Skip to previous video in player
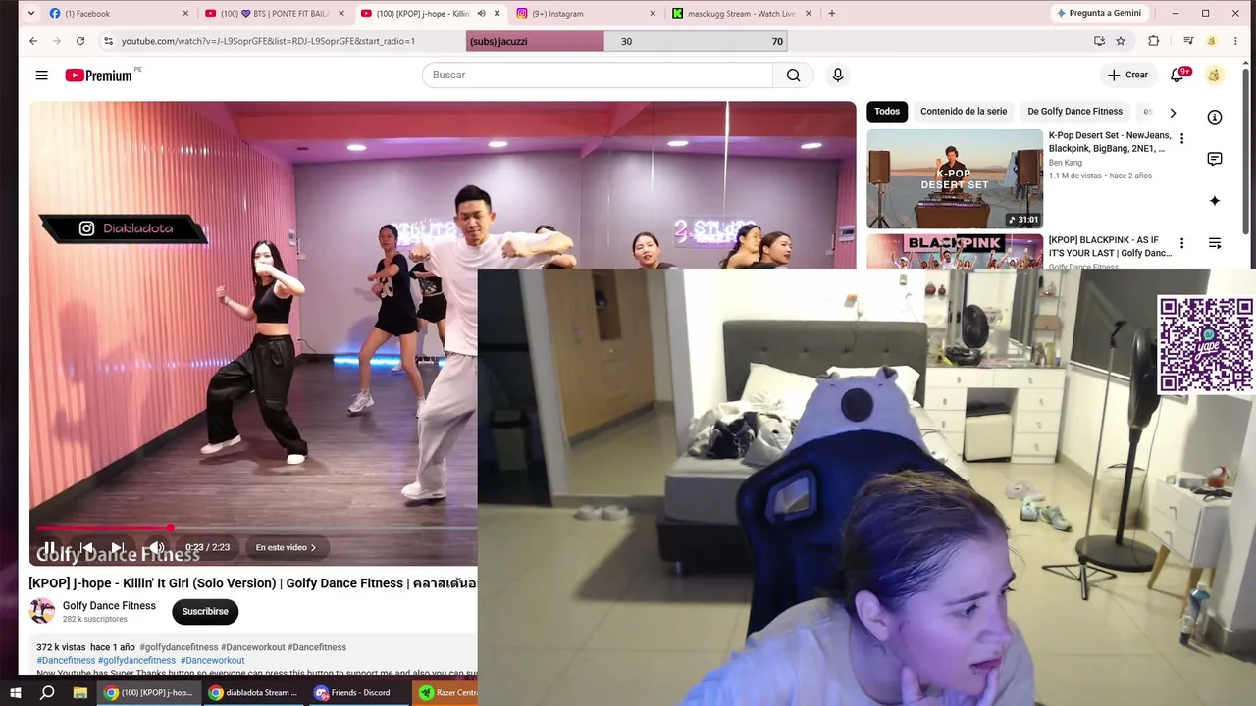This screenshot has height=706, width=1256. 86,548
